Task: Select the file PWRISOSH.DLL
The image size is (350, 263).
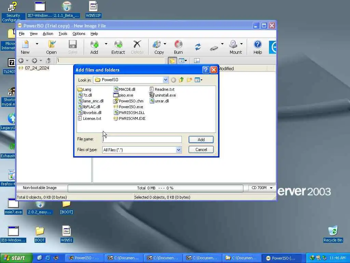Action: click(x=129, y=112)
